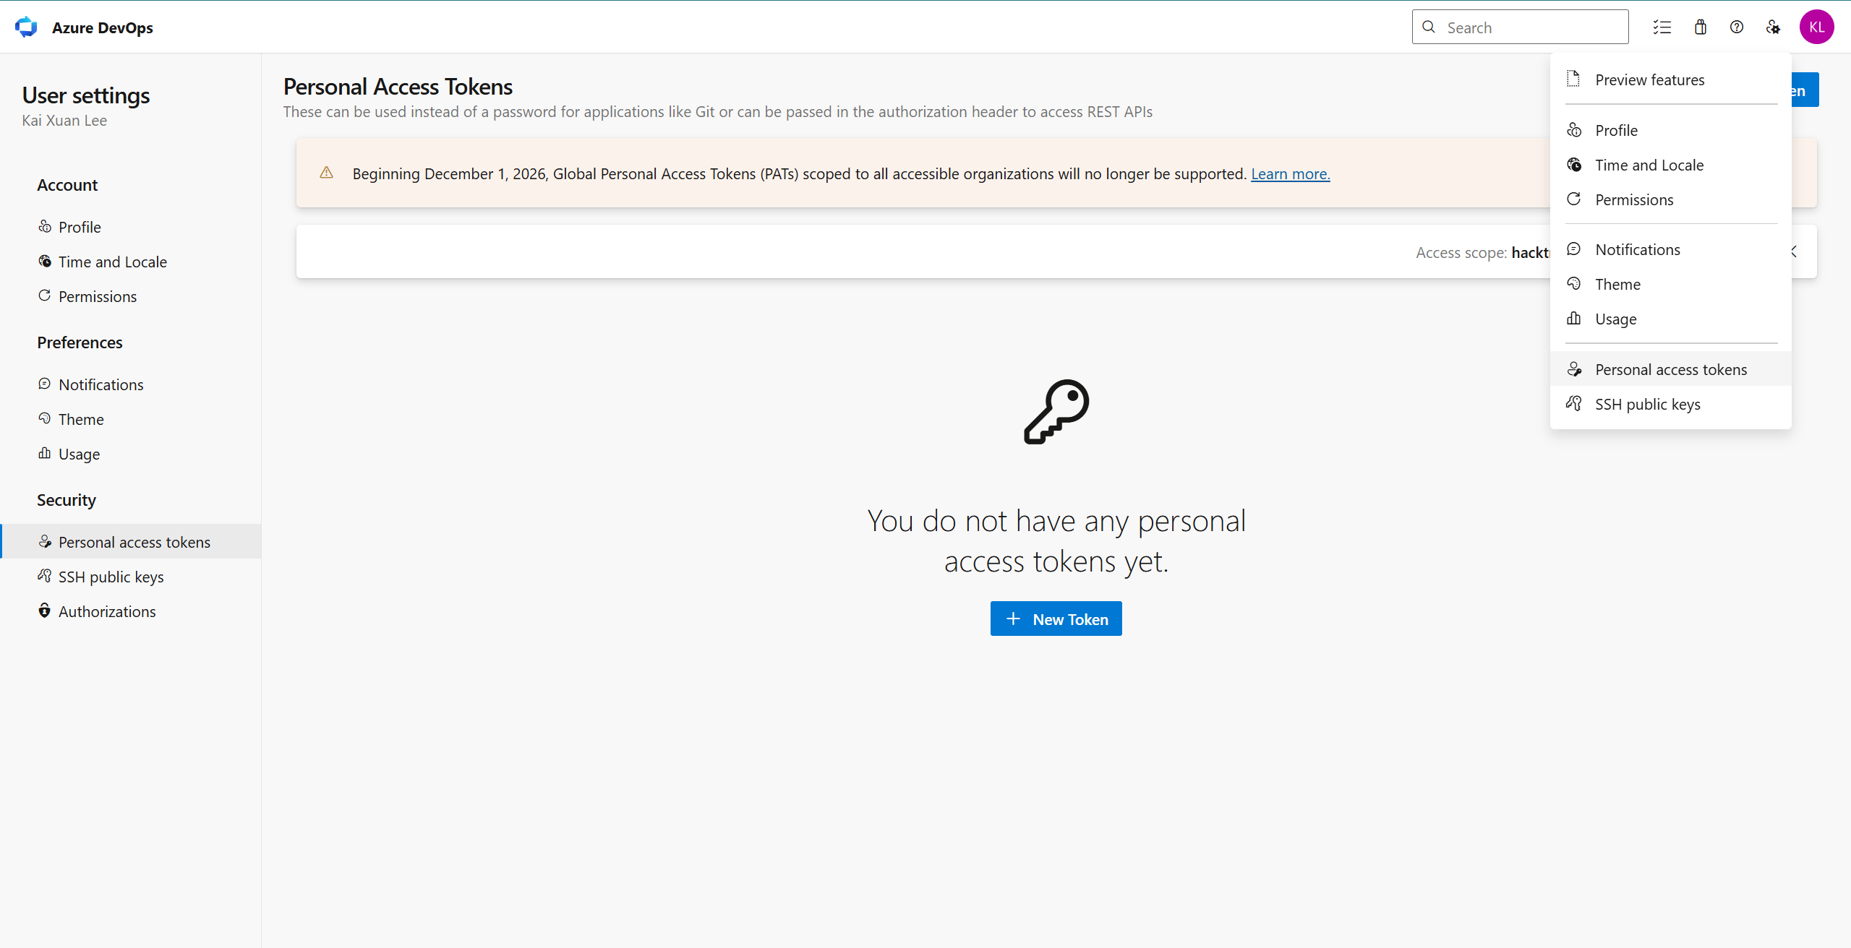Open the Marketplace shopping bag icon
1851x948 pixels.
point(1701,27)
